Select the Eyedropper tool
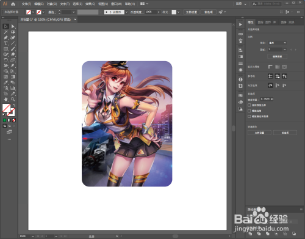 pyautogui.click(x=5, y=83)
